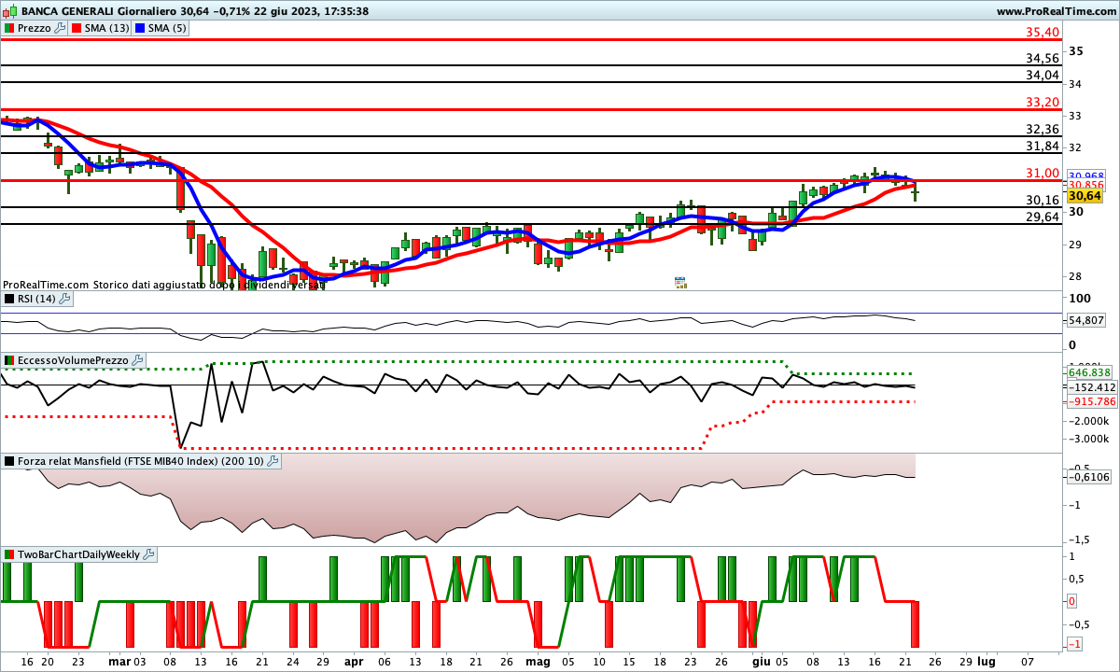
Task: Click the lug month label on time axis
Action: pyautogui.click(x=985, y=661)
